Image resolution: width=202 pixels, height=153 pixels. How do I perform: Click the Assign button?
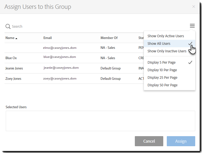pos(181,141)
